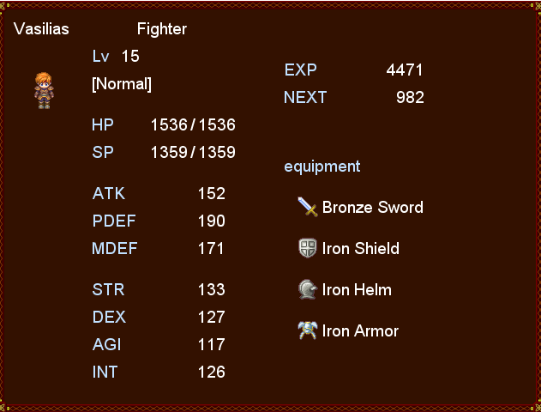Screen dimensions: 541x412
Task: Click the [Normal] status text
Action: point(122,84)
